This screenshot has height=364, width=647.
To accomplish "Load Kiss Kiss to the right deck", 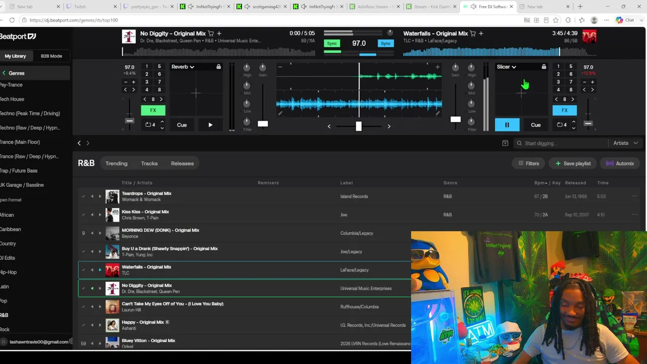I will [x=100, y=215].
